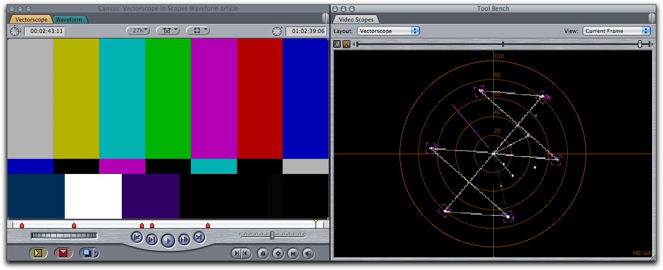663x270 pixels.
Task: Click the Mark Clip button
Action: pos(293,254)
